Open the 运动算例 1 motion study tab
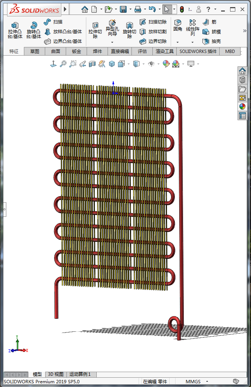 (x=80, y=374)
